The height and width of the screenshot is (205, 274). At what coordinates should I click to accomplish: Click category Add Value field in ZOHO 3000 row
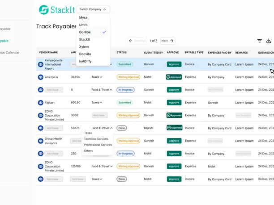(x=100, y=115)
